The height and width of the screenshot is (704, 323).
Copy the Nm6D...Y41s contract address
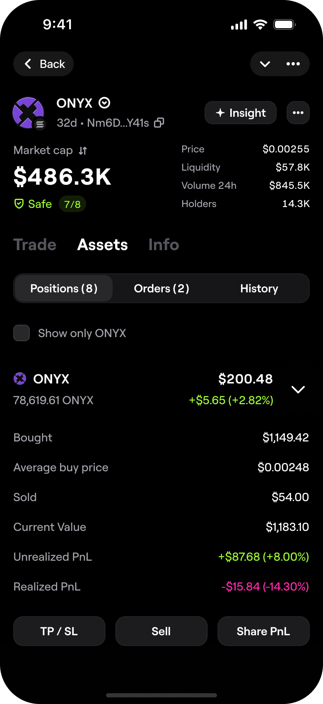click(x=159, y=123)
